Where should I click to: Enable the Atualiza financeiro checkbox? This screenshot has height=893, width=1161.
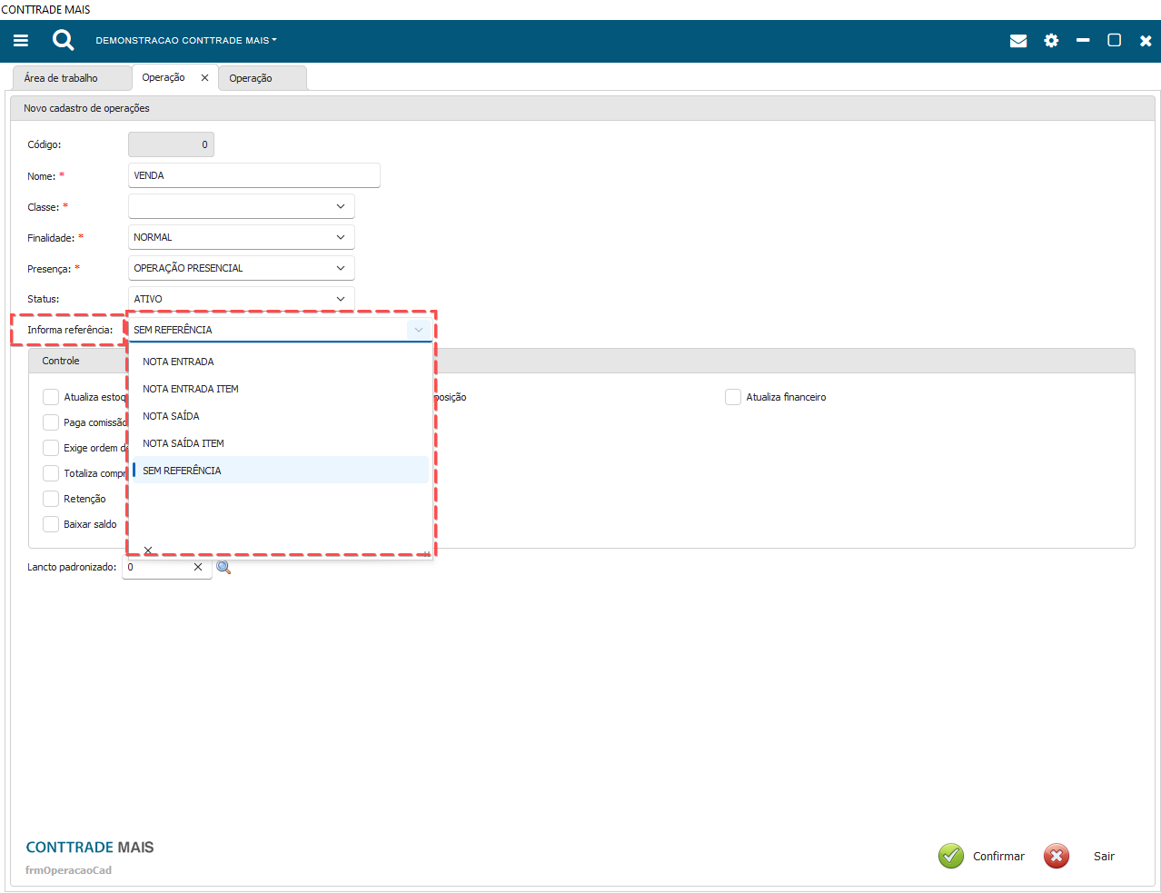coord(733,397)
